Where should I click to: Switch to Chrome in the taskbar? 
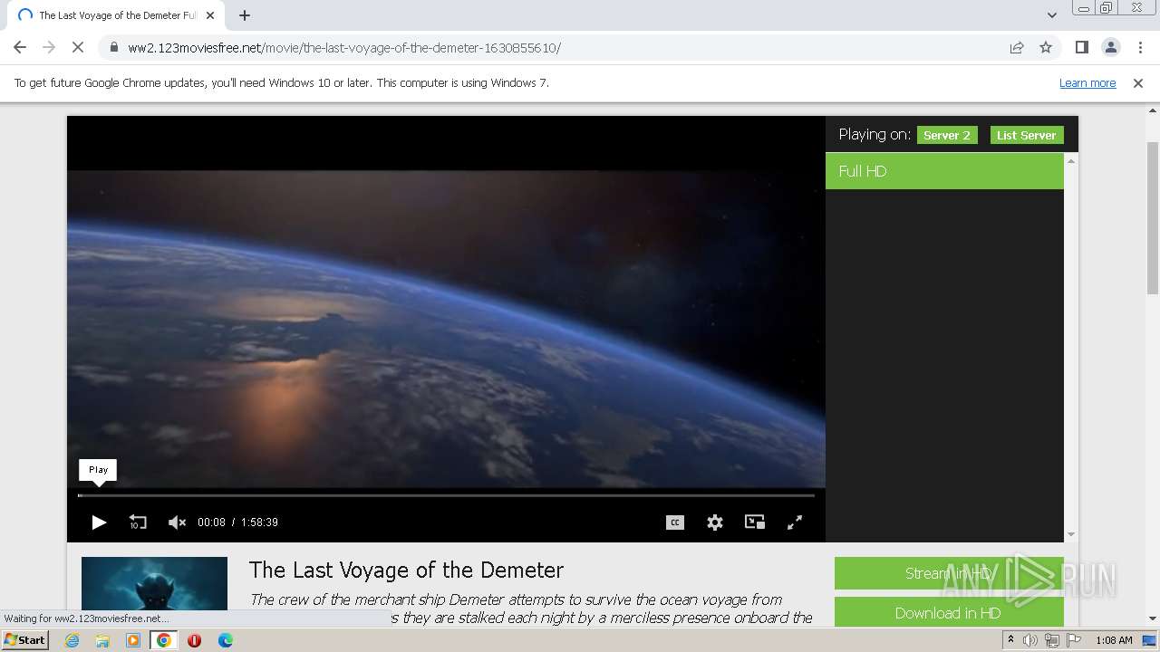pyautogui.click(x=163, y=640)
